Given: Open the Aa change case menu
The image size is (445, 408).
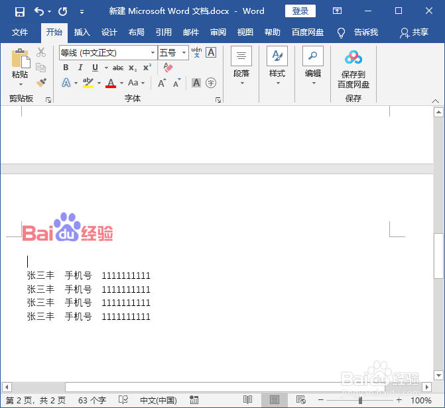Looking at the screenshot, I should (x=136, y=83).
